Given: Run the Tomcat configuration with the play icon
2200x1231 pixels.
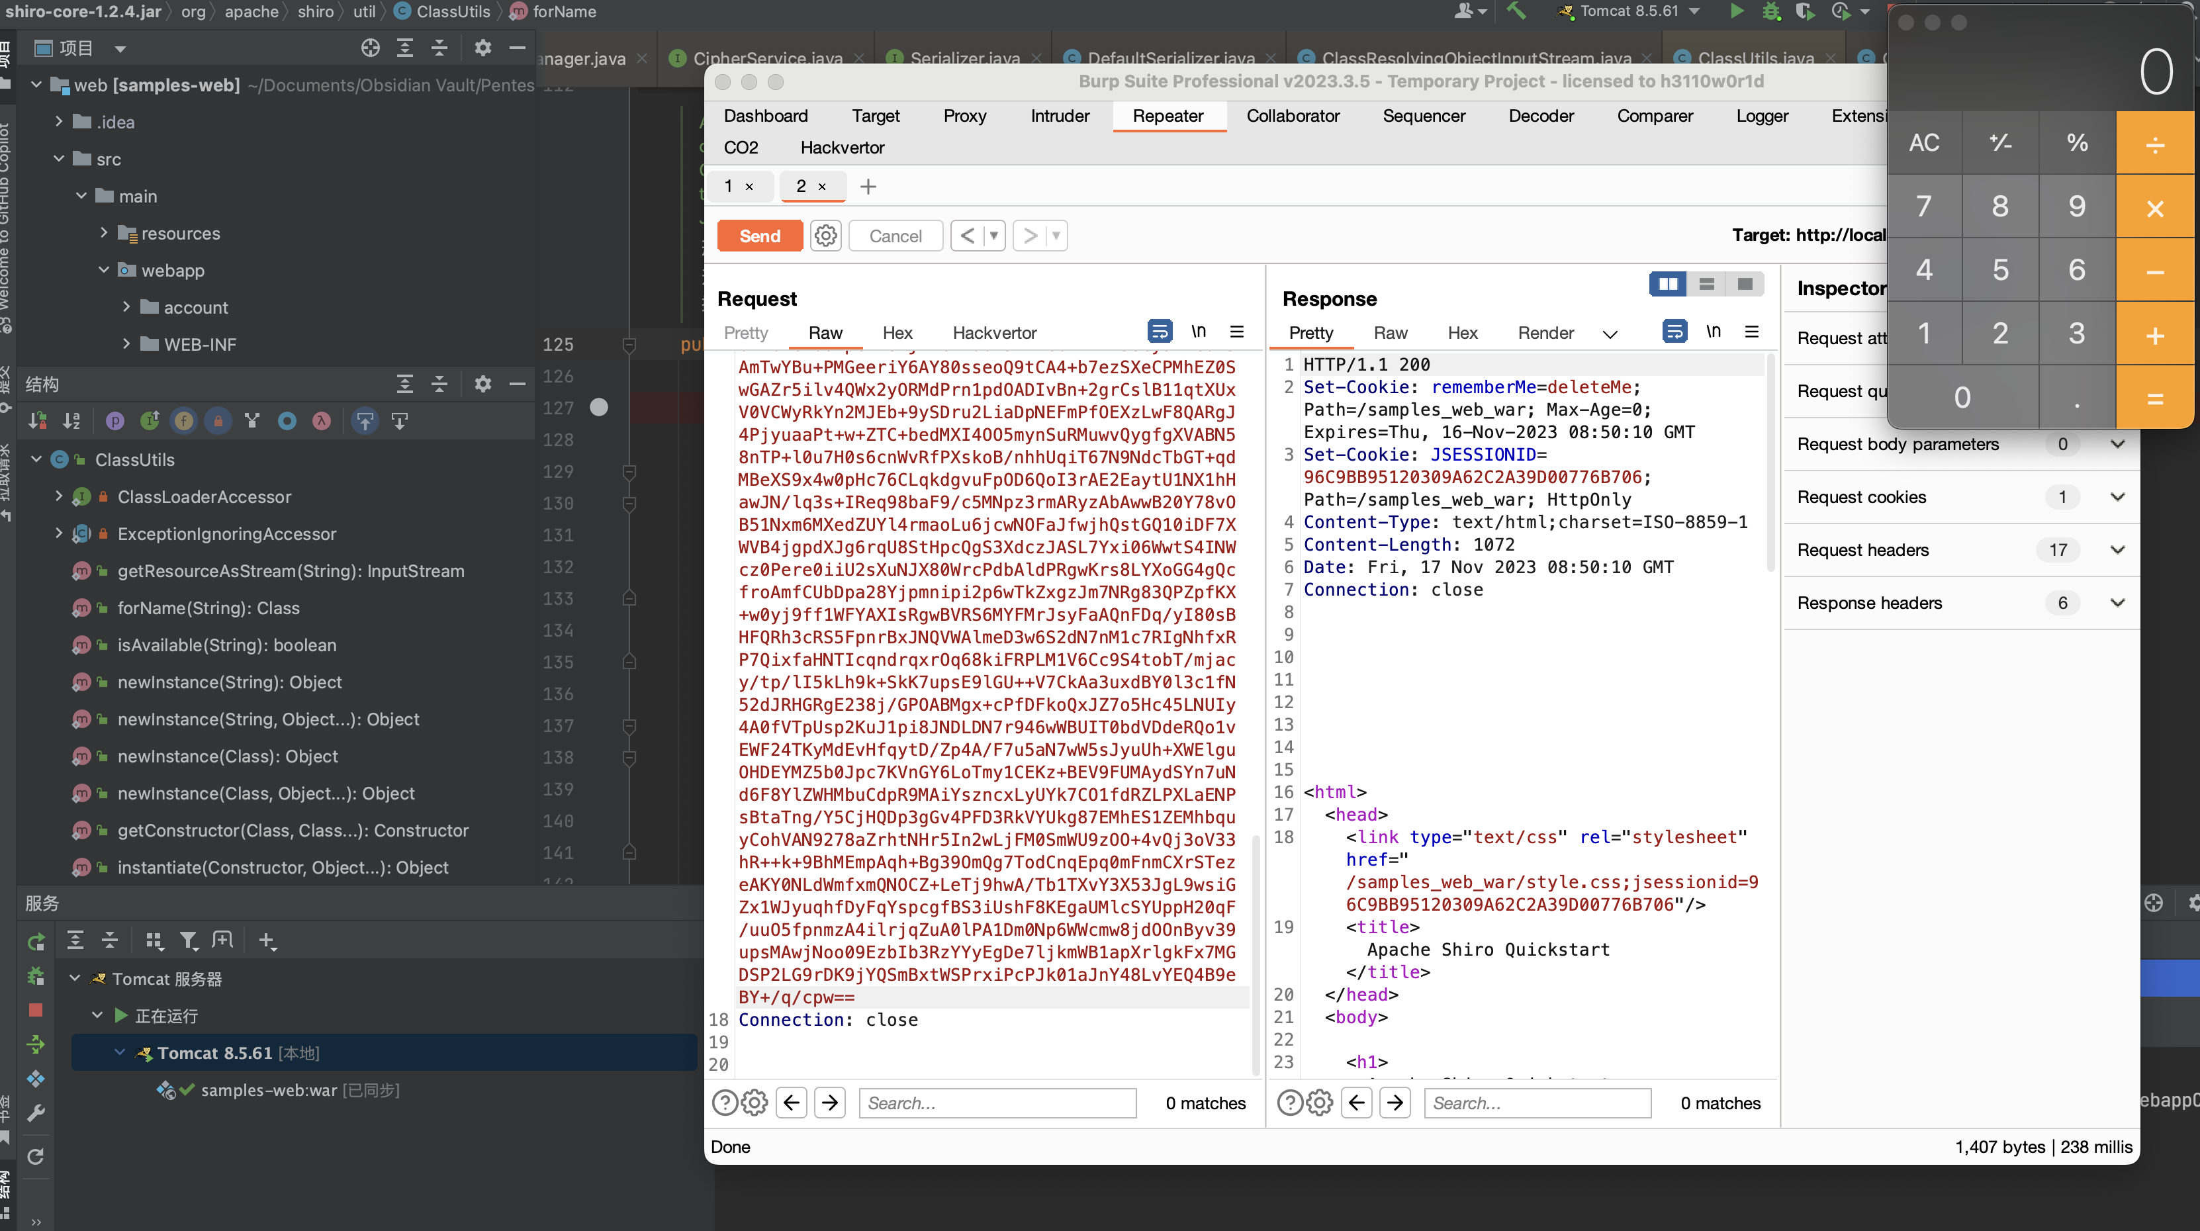Looking at the screenshot, I should pos(1736,11).
